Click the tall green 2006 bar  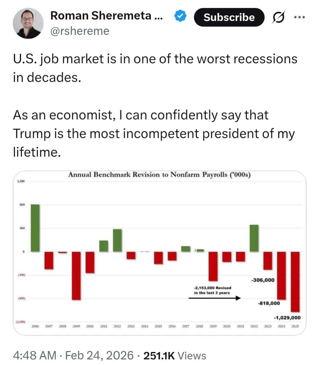coord(35,228)
